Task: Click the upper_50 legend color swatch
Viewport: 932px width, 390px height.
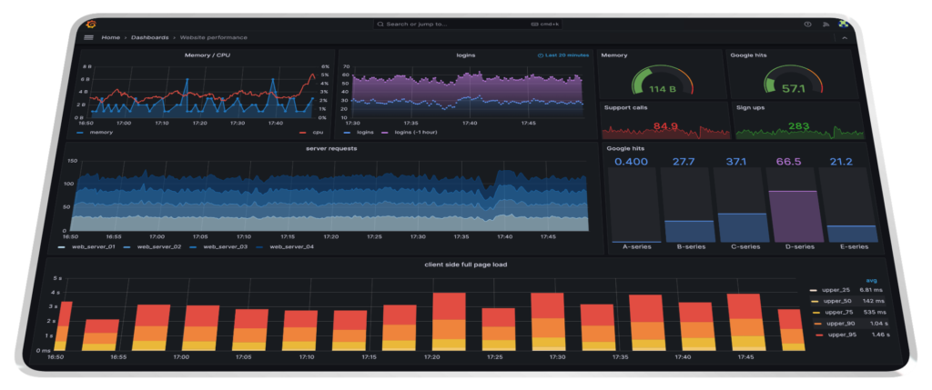Action: 815,302
